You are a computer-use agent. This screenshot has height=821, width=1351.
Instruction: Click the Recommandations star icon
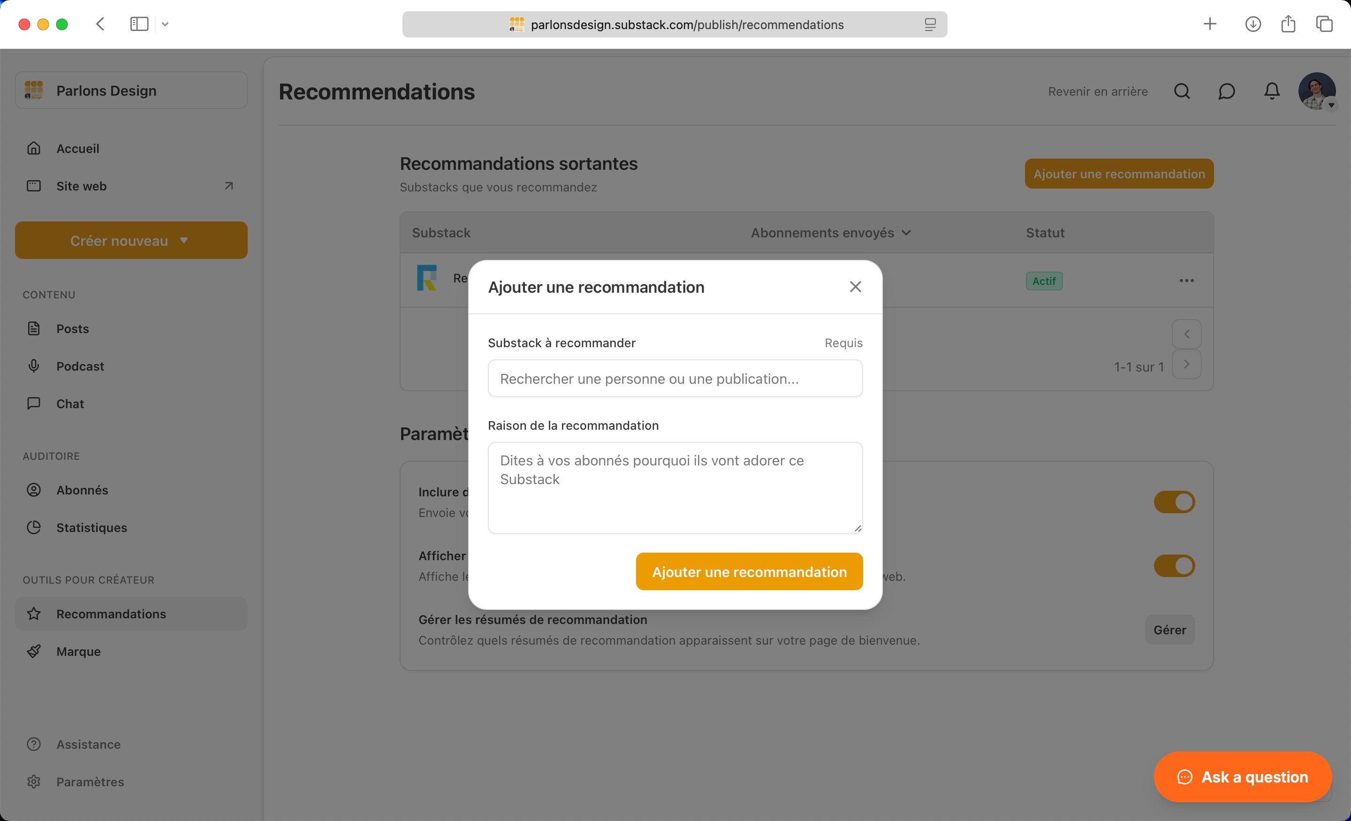point(34,614)
